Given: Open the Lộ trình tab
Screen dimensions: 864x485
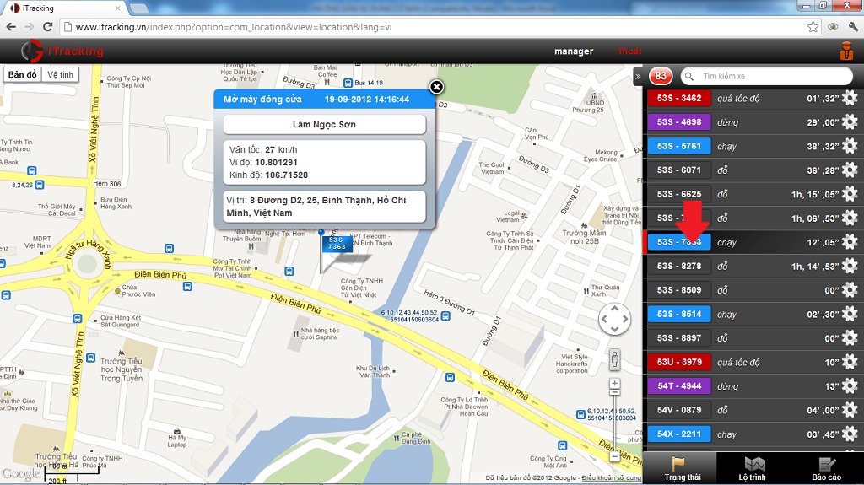Looking at the screenshot, I should pos(752,469).
